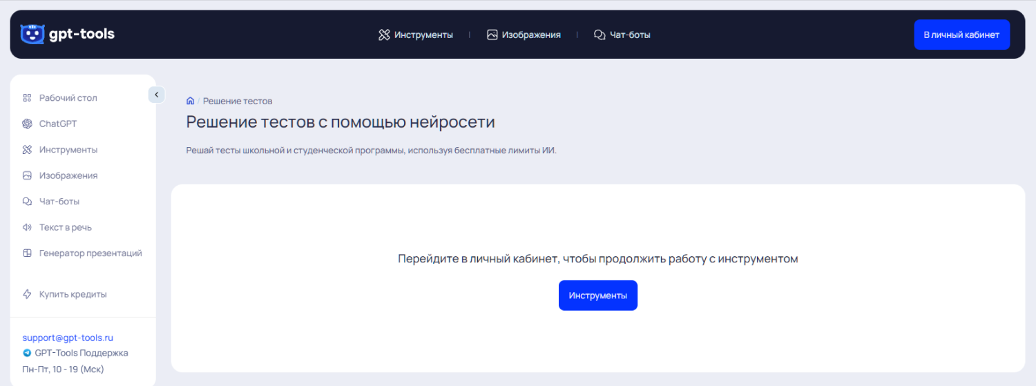Collapse the sidebar with the chevron arrow
1036x386 pixels.
coord(157,95)
